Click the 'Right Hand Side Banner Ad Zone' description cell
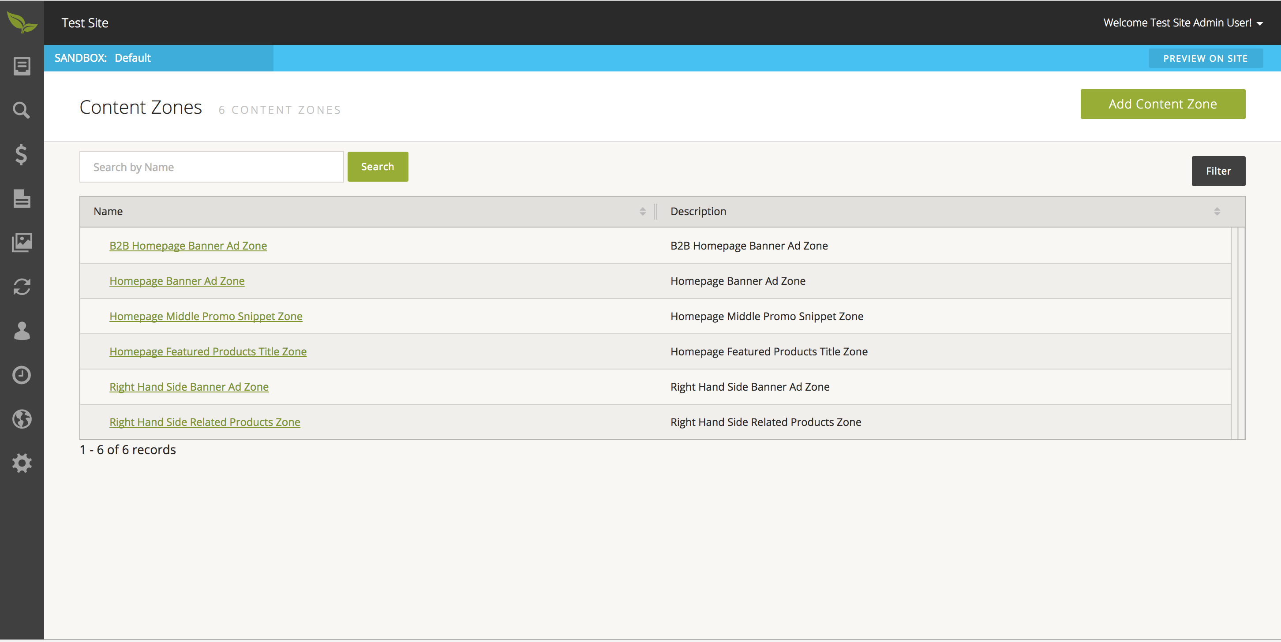The image size is (1281, 642). [750, 387]
